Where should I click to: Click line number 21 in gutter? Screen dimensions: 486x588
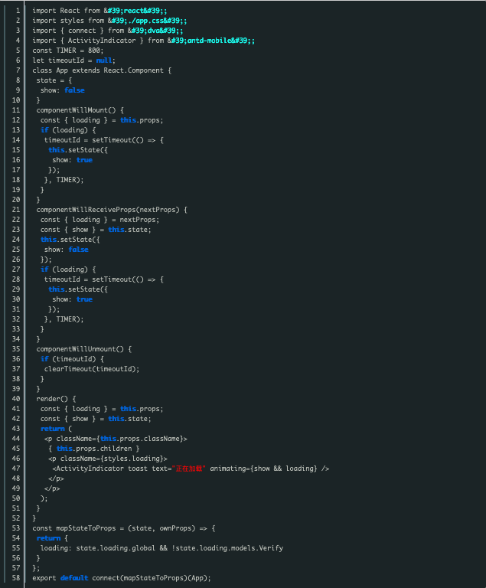pyautogui.click(x=17, y=209)
